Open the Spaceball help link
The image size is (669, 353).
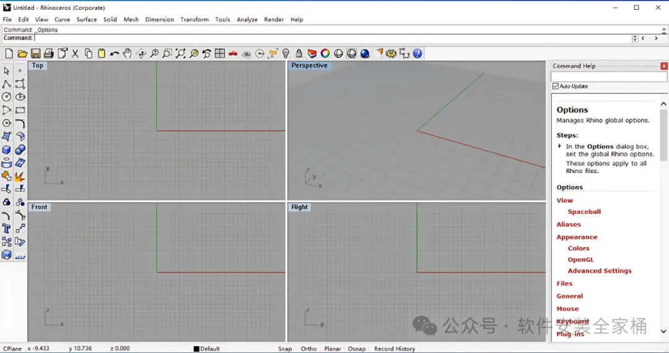[x=584, y=211]
